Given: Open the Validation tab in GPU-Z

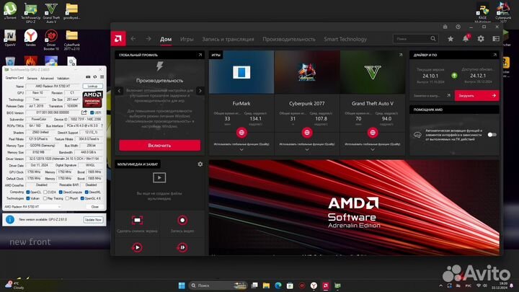Looking at the screenshot, I should click(x=63, y=79).
